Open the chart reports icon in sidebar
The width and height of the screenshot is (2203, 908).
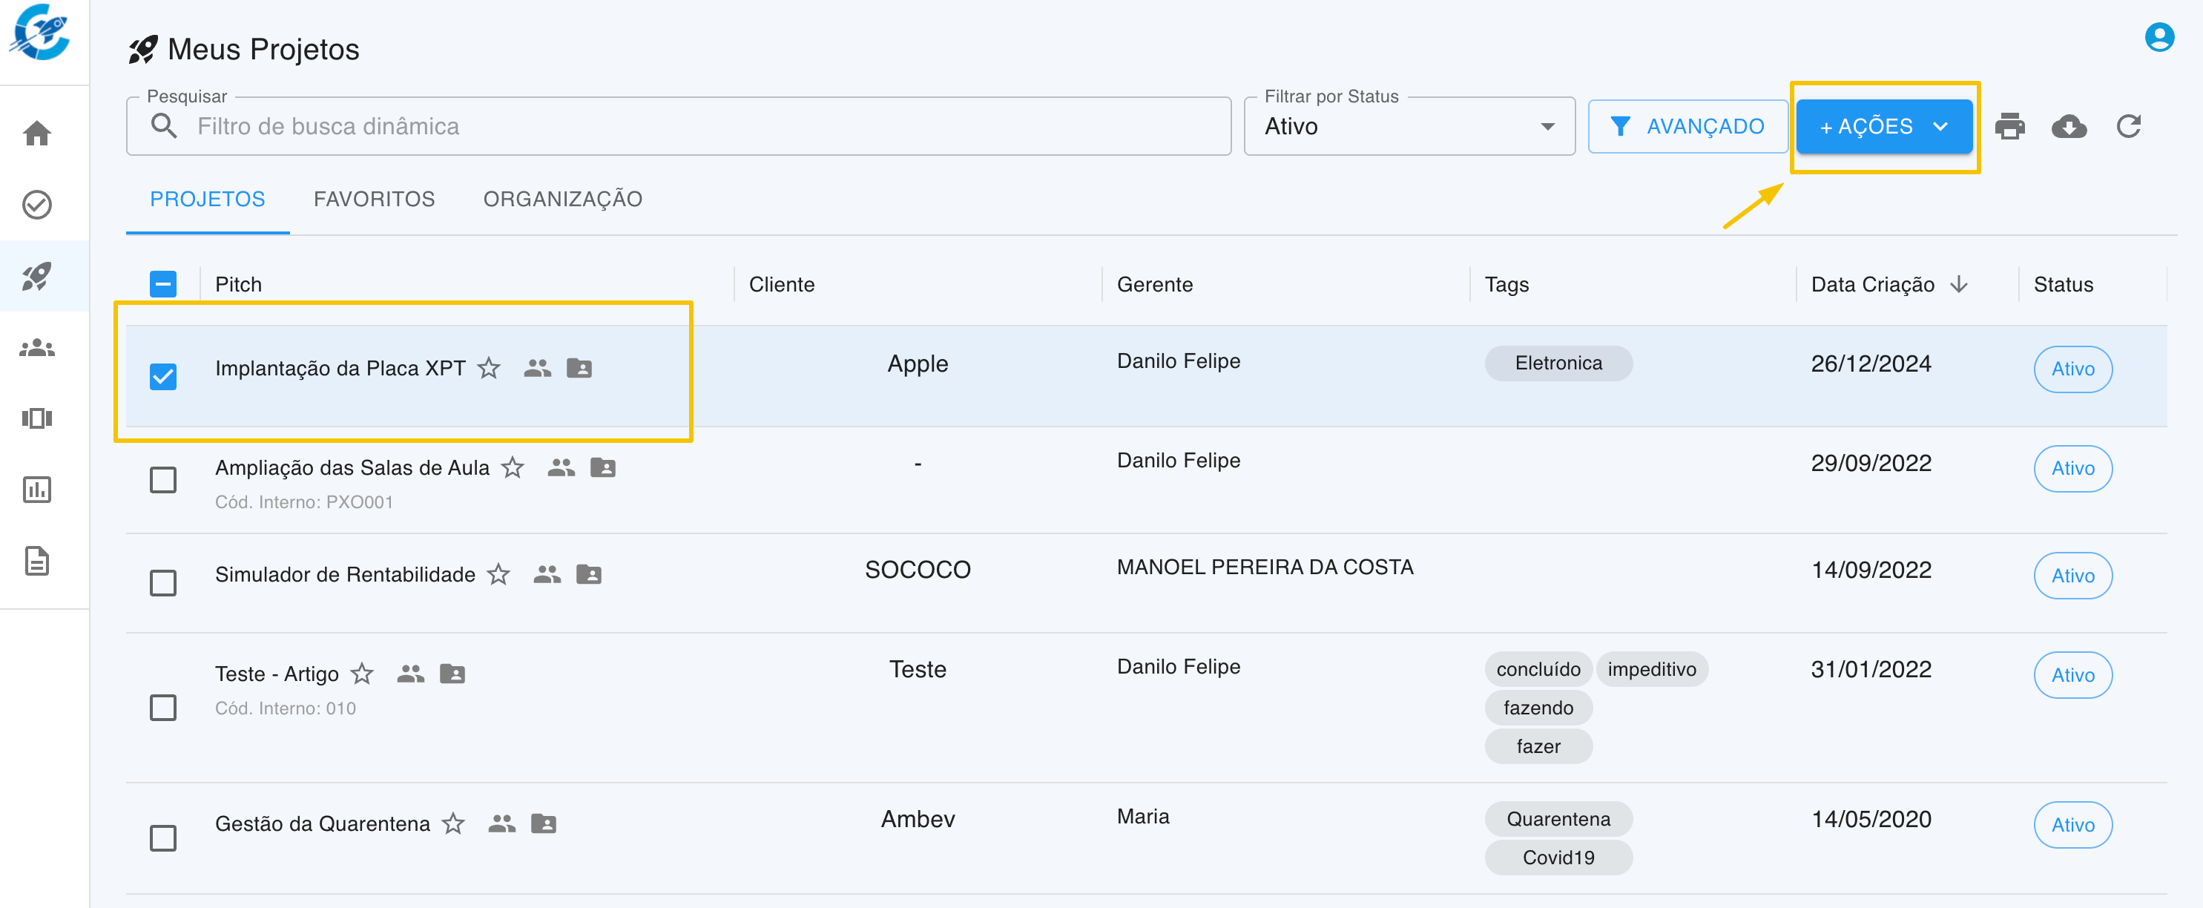tap(37, 490)
